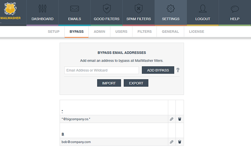
Task: Open Help speech bubble icon
Action: coord(235,9)
